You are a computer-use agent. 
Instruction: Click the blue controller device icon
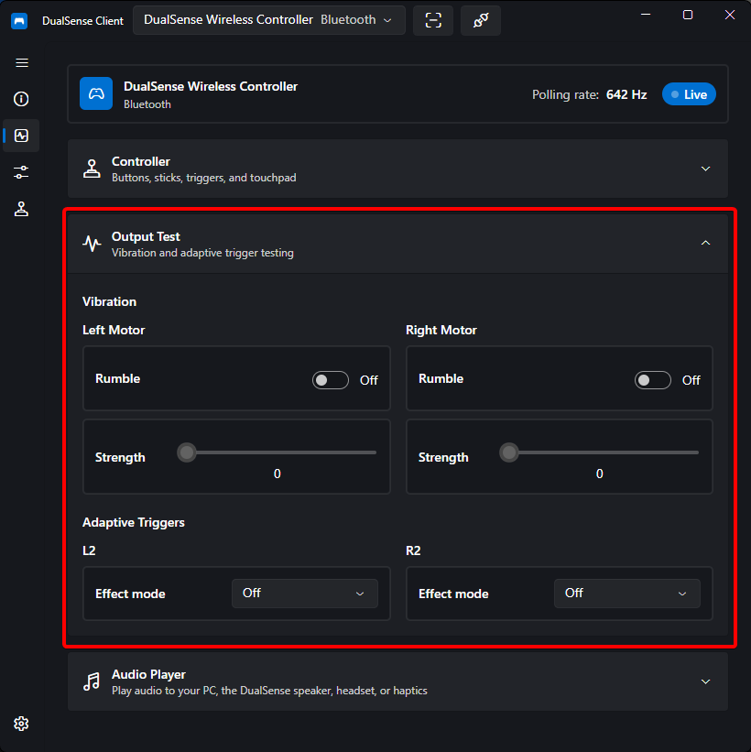pyautogui.click(x=96, y=93)
